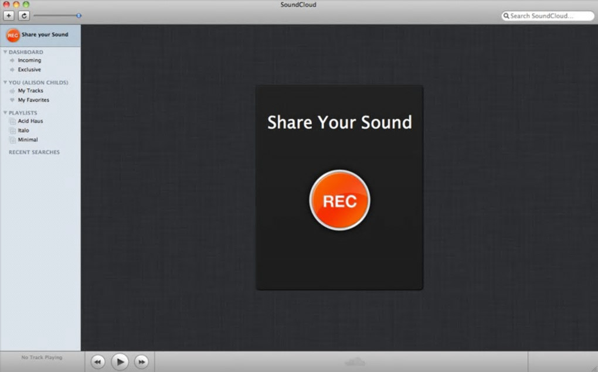Click the SoundCloud cloud logo in bottom bar
This screenshot has width=598, height=372.
tap(355, 361)
